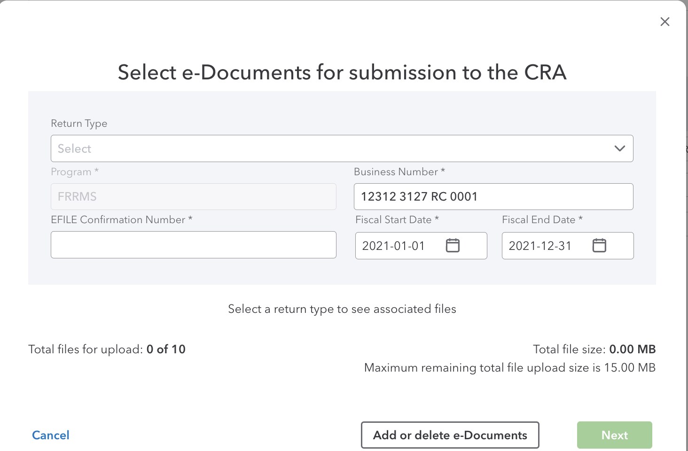Click the disabled Program field labeled FRRMS
This screenshot has width=688, height=451.
tap(193, 196)
